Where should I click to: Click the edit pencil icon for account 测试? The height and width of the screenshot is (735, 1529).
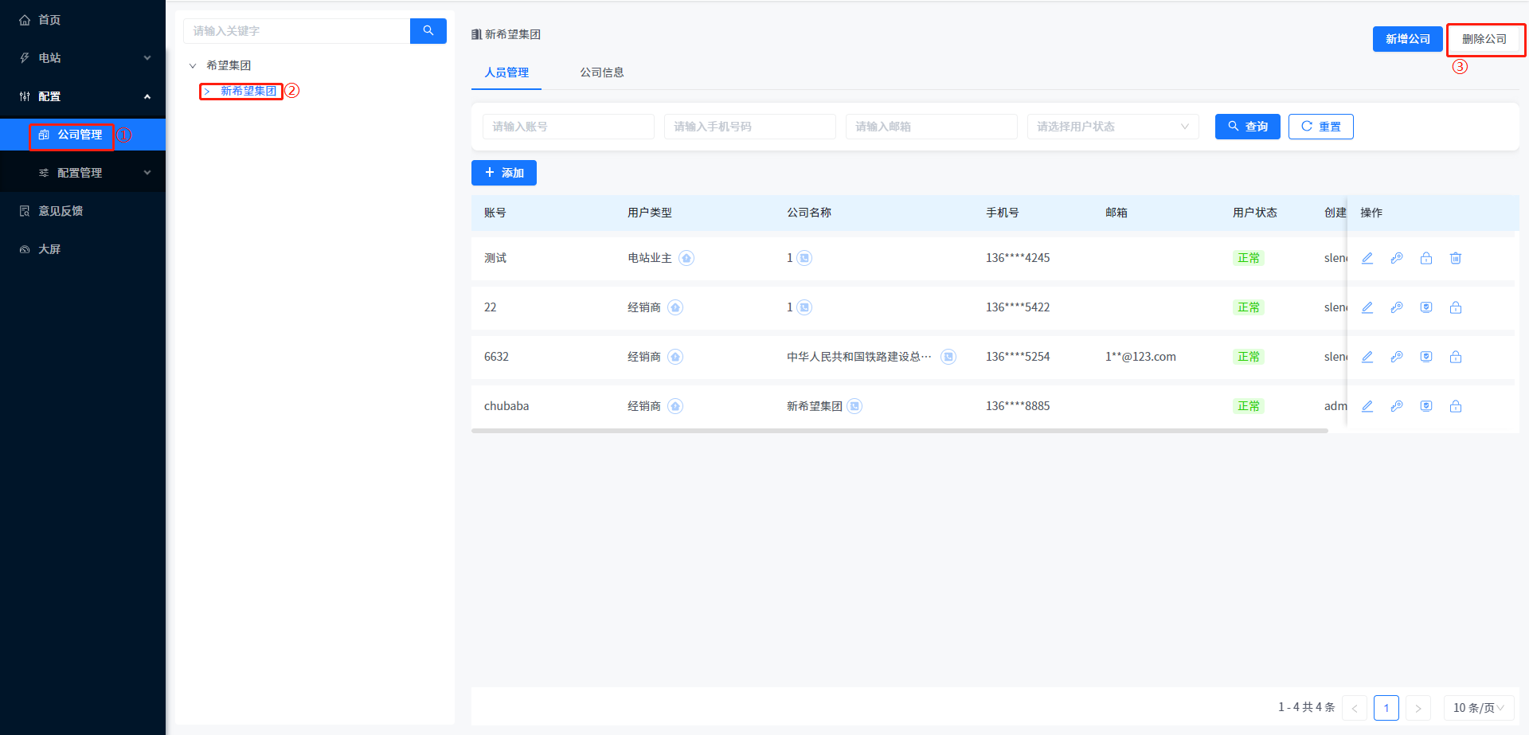tap(1367, 258)
